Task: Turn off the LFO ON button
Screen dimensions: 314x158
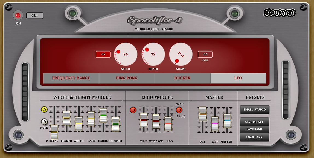Action: pyautogui.click(x=103, y=54)
